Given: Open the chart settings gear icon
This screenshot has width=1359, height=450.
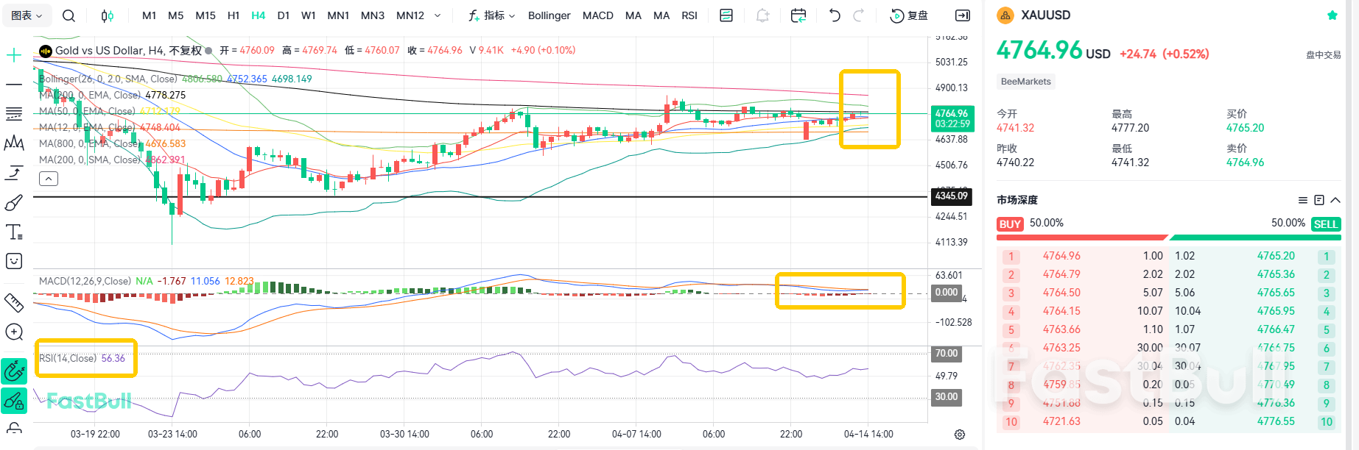Looking at the screenshot, I should tap(960, 435).
